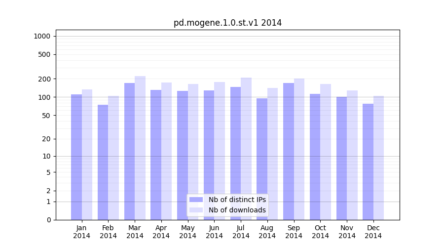Click the 0 y-axis tick label
444x247 pixels.
(x=48, y=220)
